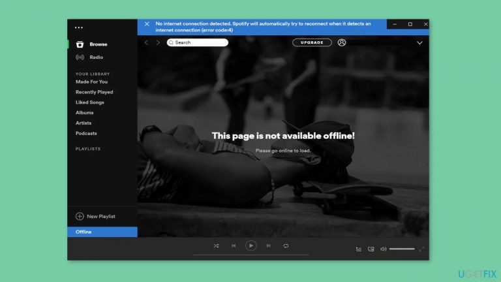Screen dimensions: 501x282
Task: Open the user profile icon
Action: [x=342, y=42]
